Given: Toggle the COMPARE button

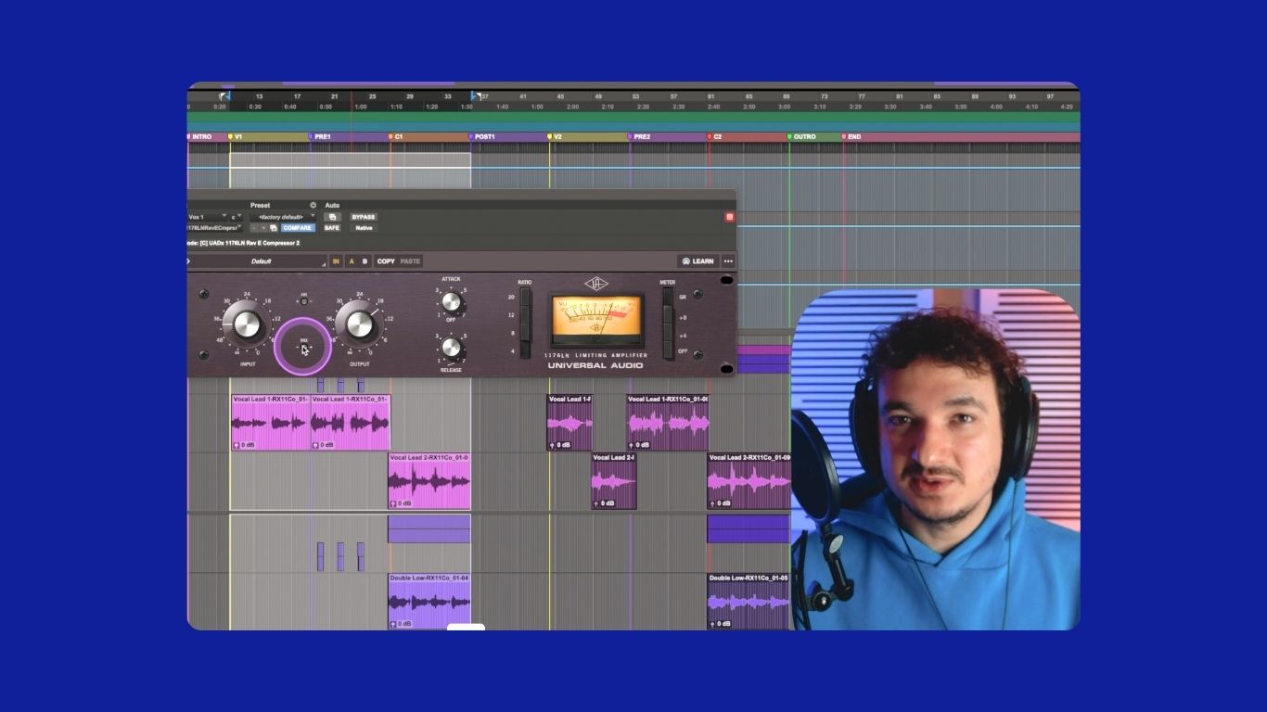Looking at the screenshot, I should click(x=298, y=227).
